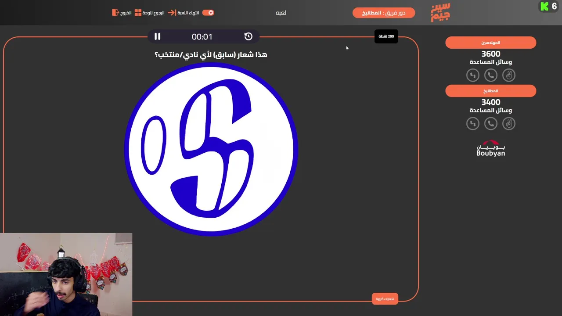
Task: Click the question text about former logo
Action: (x=211, y=54)
